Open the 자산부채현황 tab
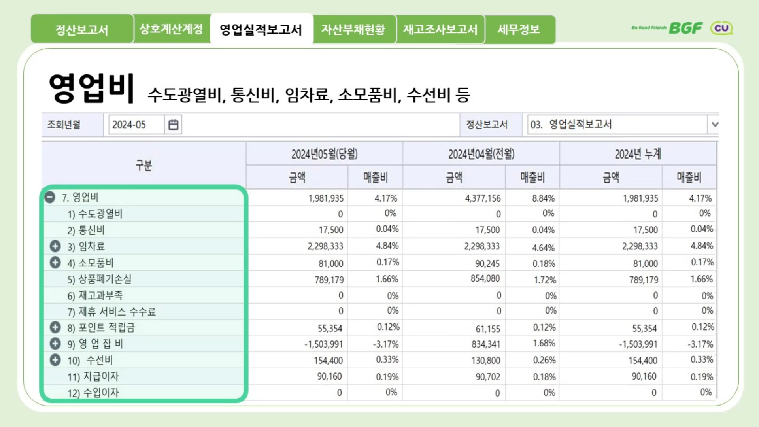 point(353,29)
